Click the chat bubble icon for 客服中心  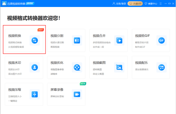click(146, 3)
